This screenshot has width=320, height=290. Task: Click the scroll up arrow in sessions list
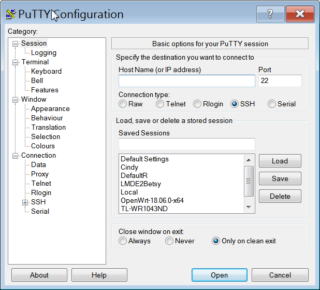click(249, 160)
